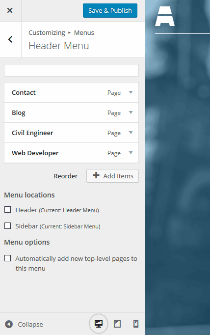
Task: Expand the Contact menu item arrow
Action: pos(131,92)
